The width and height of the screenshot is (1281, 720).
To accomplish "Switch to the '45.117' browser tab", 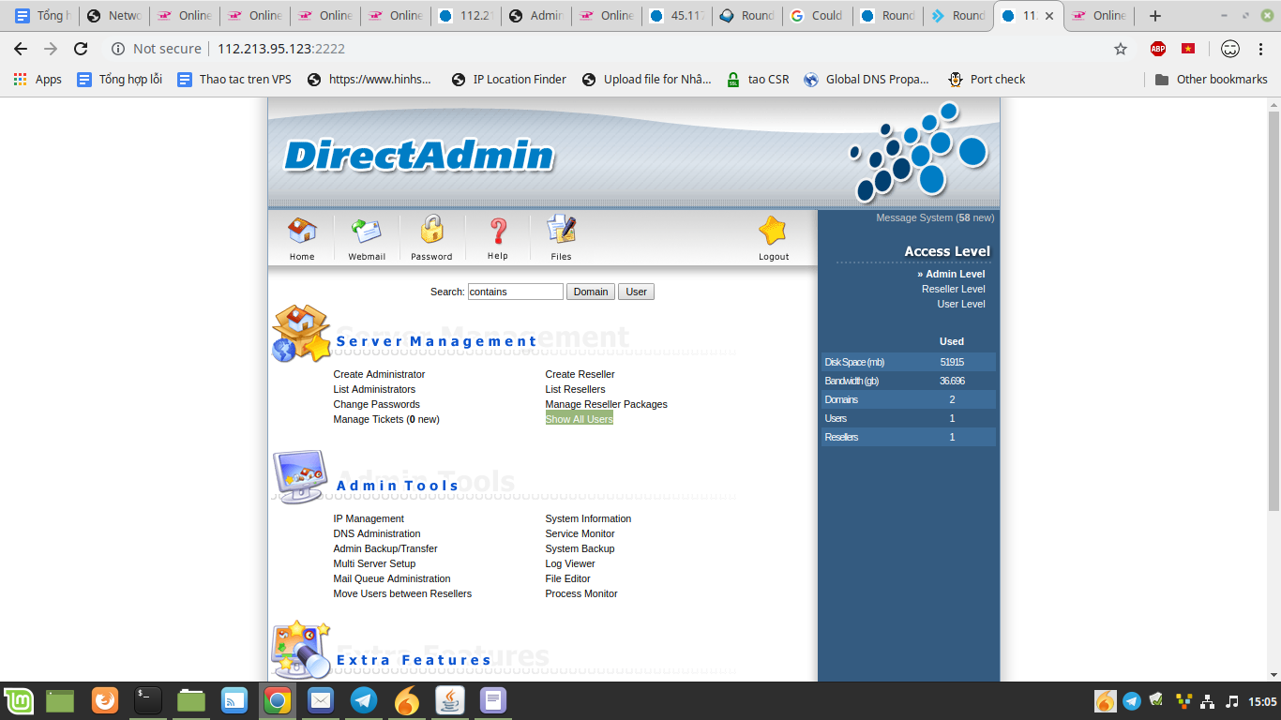I will (677, 16).
